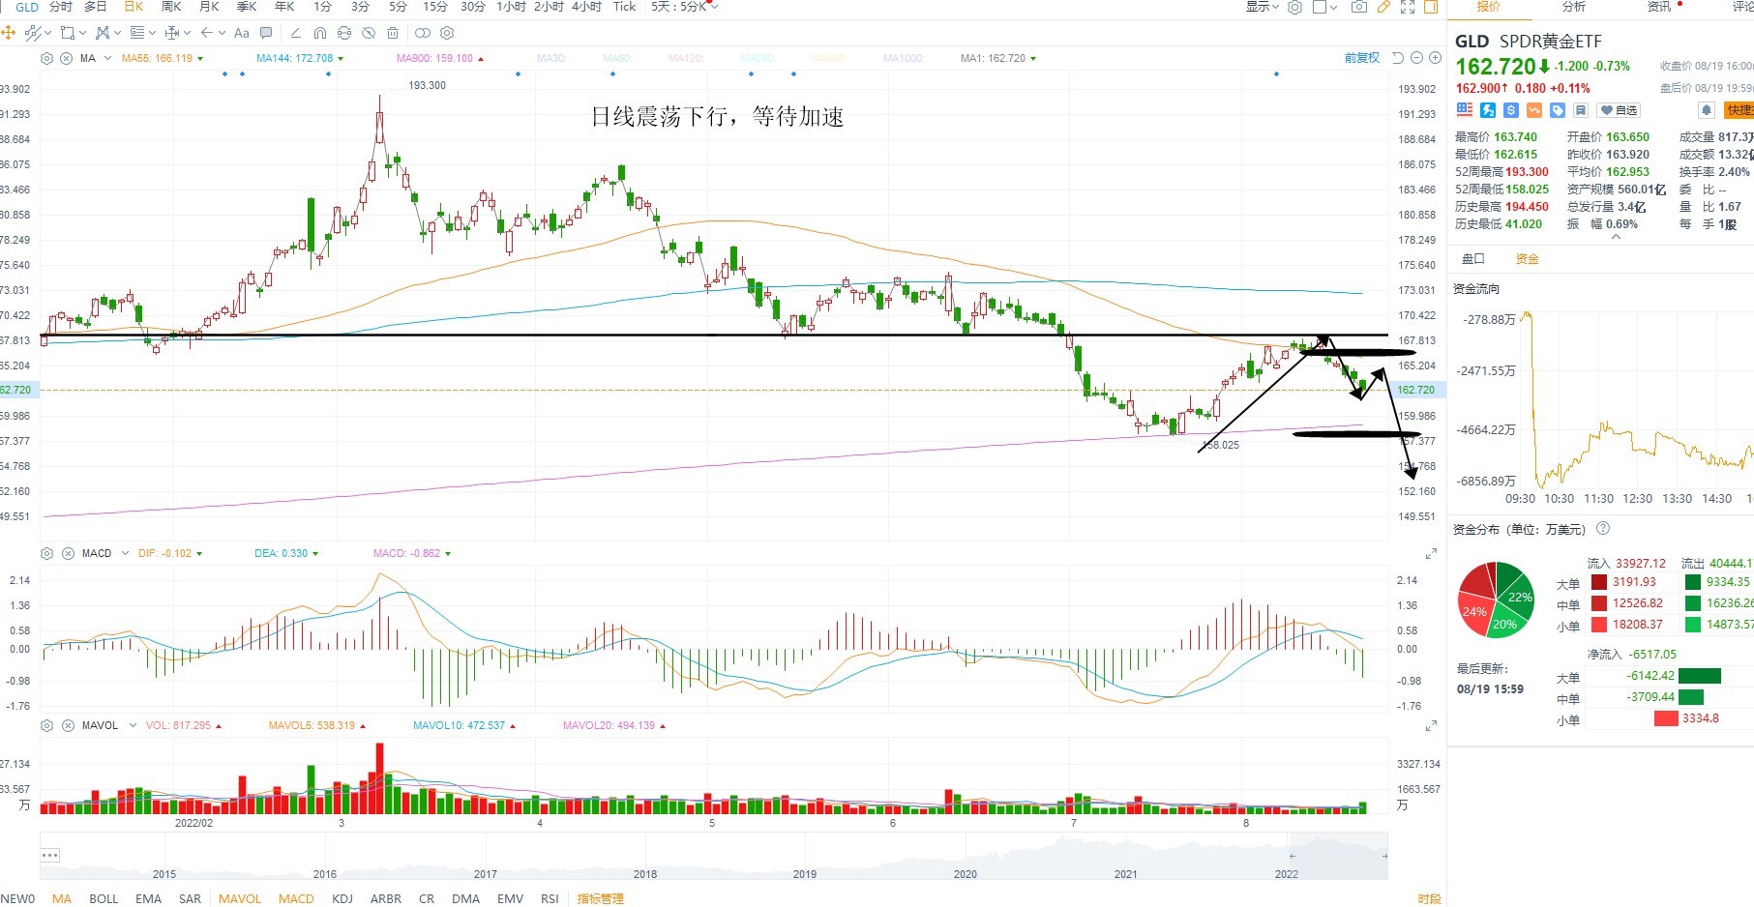Toggle the MA144 line visibility
1754x907 pixels.
tap(299, 58)
